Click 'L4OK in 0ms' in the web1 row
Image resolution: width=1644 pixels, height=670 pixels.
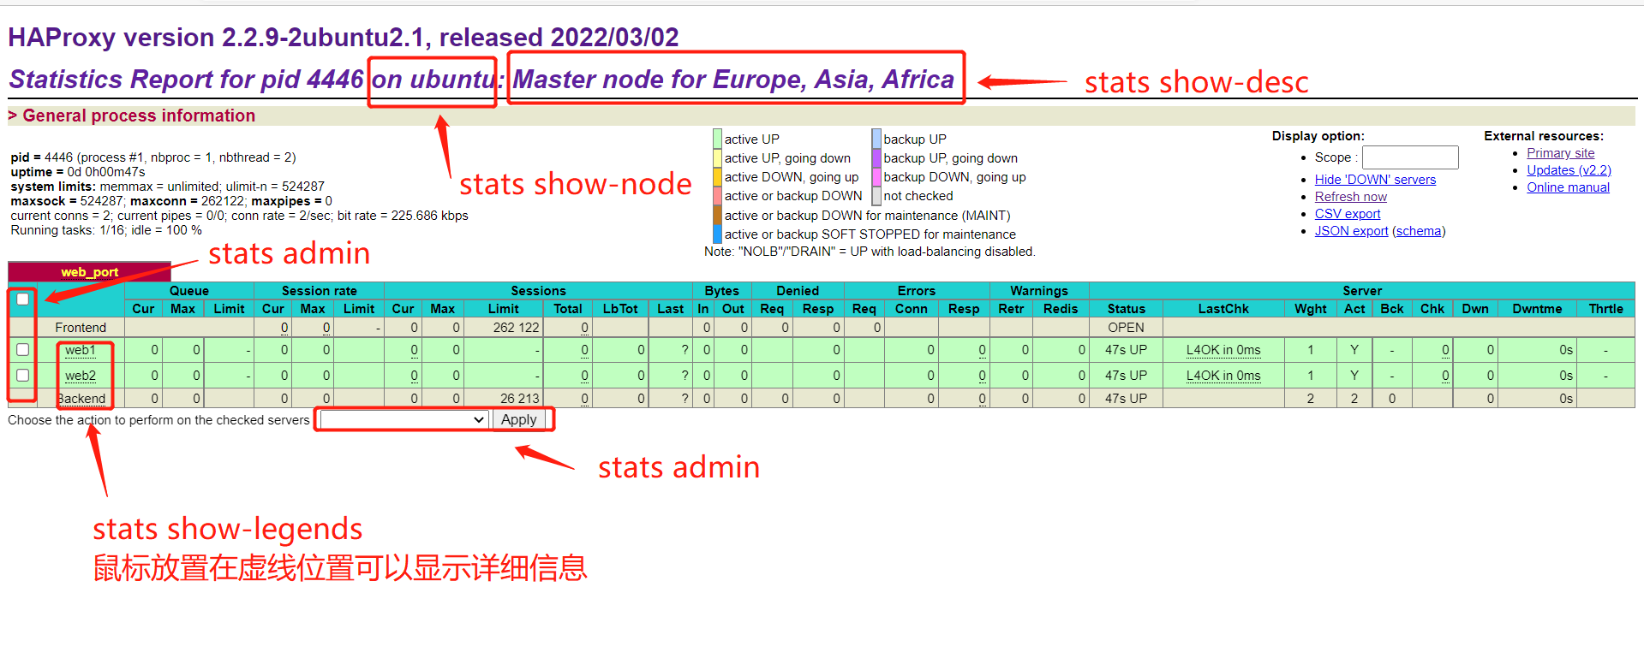point(1223,350)
